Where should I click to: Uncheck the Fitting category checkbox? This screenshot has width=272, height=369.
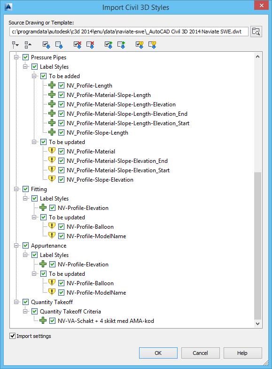click(25, 189)
